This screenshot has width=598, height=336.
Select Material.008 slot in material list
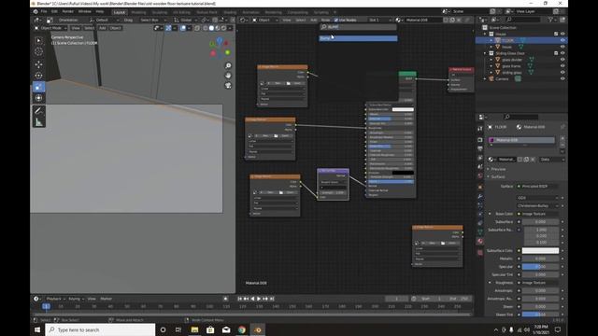(x=521, y=140)
